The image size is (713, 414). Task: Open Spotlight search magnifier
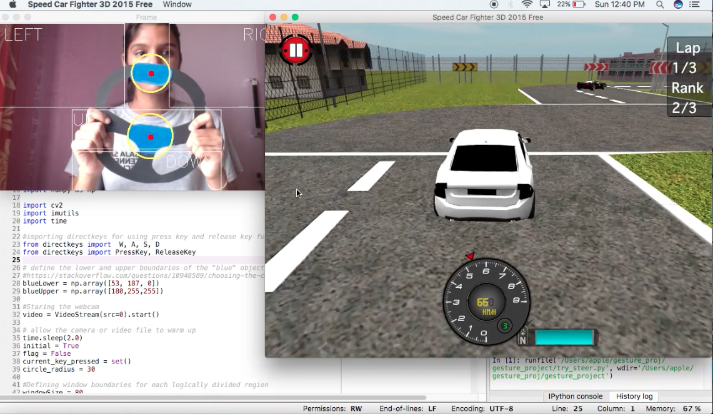tap(660, 4)
